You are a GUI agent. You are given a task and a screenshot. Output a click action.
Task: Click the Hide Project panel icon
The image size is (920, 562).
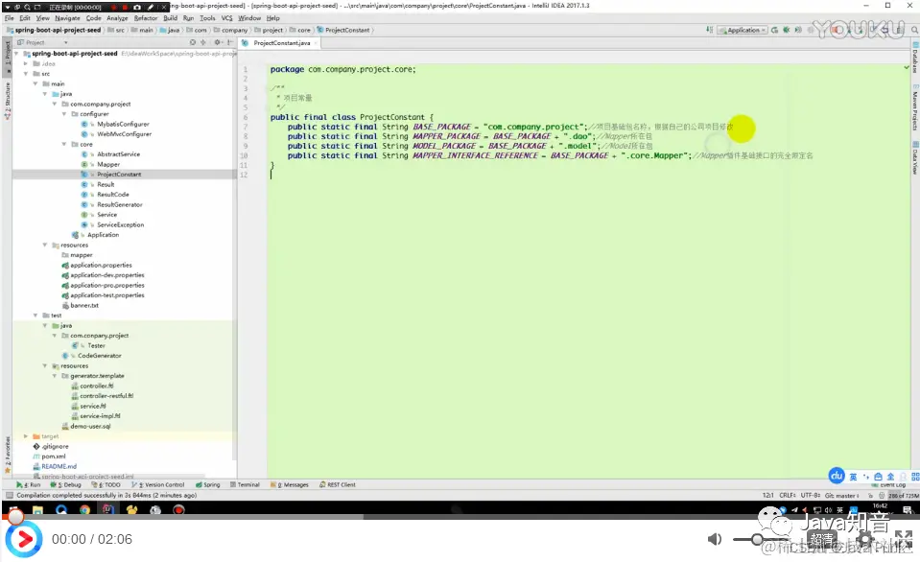tap(230, 43)
